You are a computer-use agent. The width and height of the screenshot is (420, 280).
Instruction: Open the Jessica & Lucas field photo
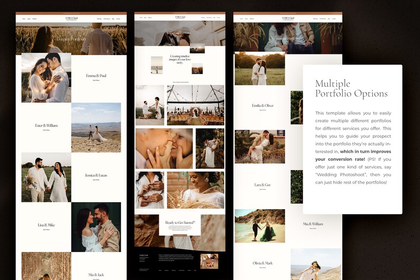point(47,177)
